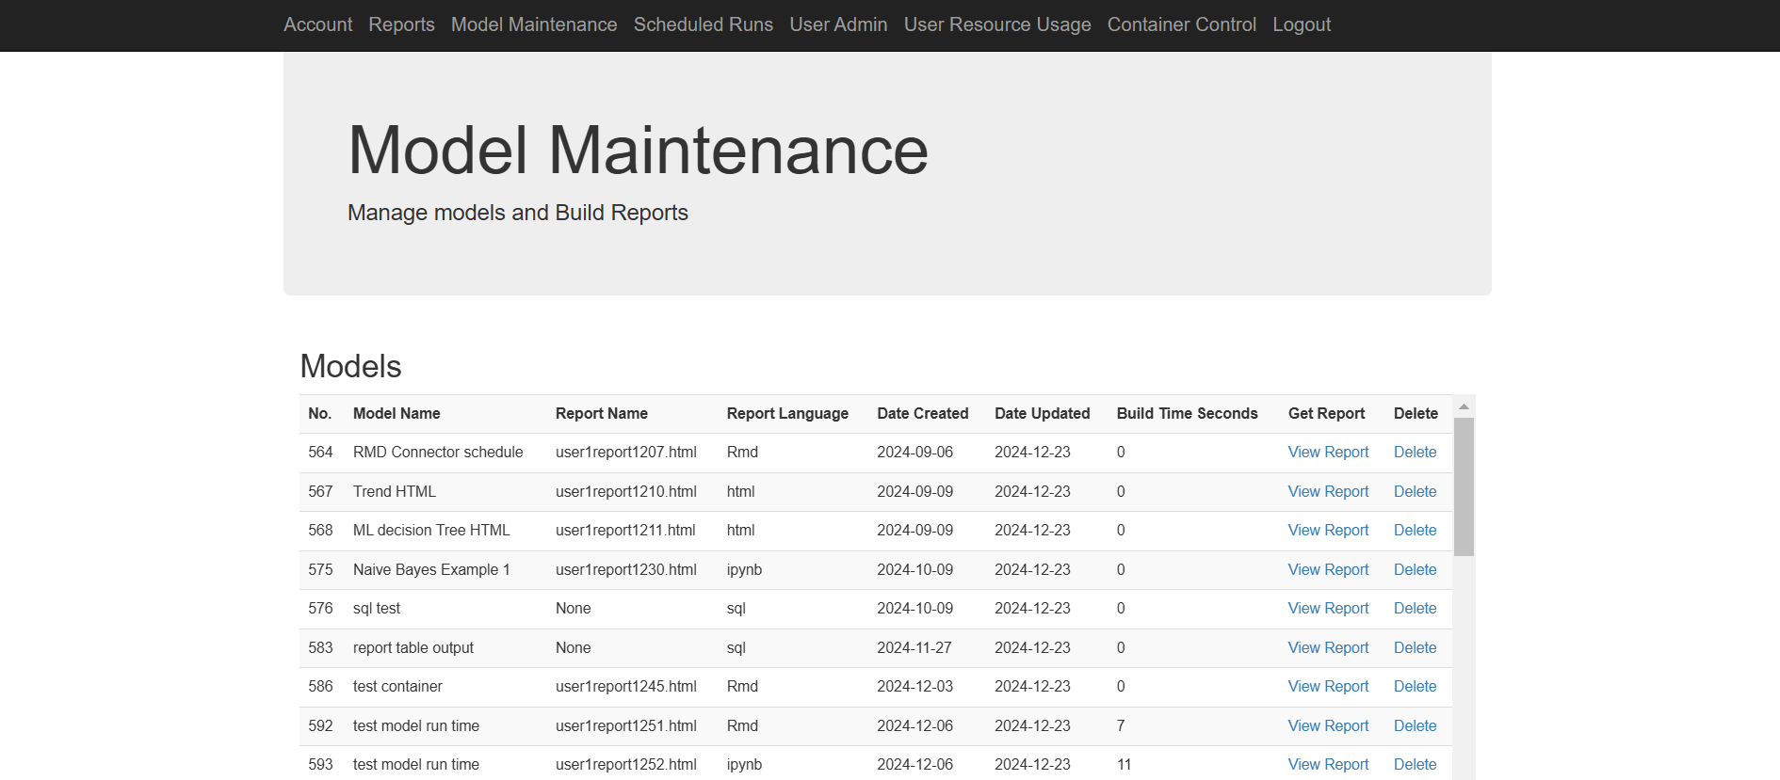View Report for sql test model
Screen dimensions: 1780x780
[x=1327, y=609]
